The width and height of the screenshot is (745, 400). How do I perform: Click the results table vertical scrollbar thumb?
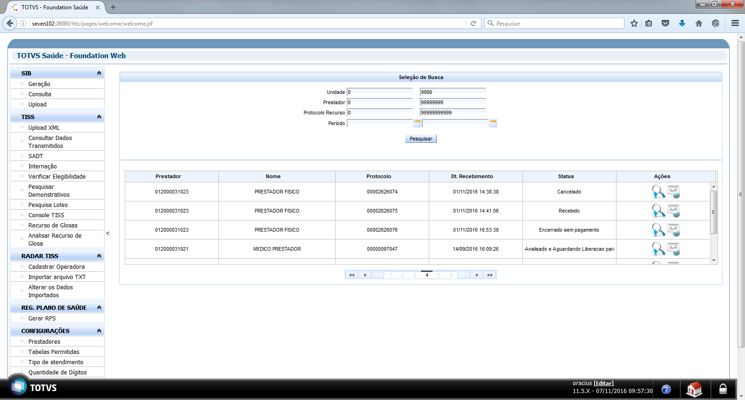pos(713,212)
